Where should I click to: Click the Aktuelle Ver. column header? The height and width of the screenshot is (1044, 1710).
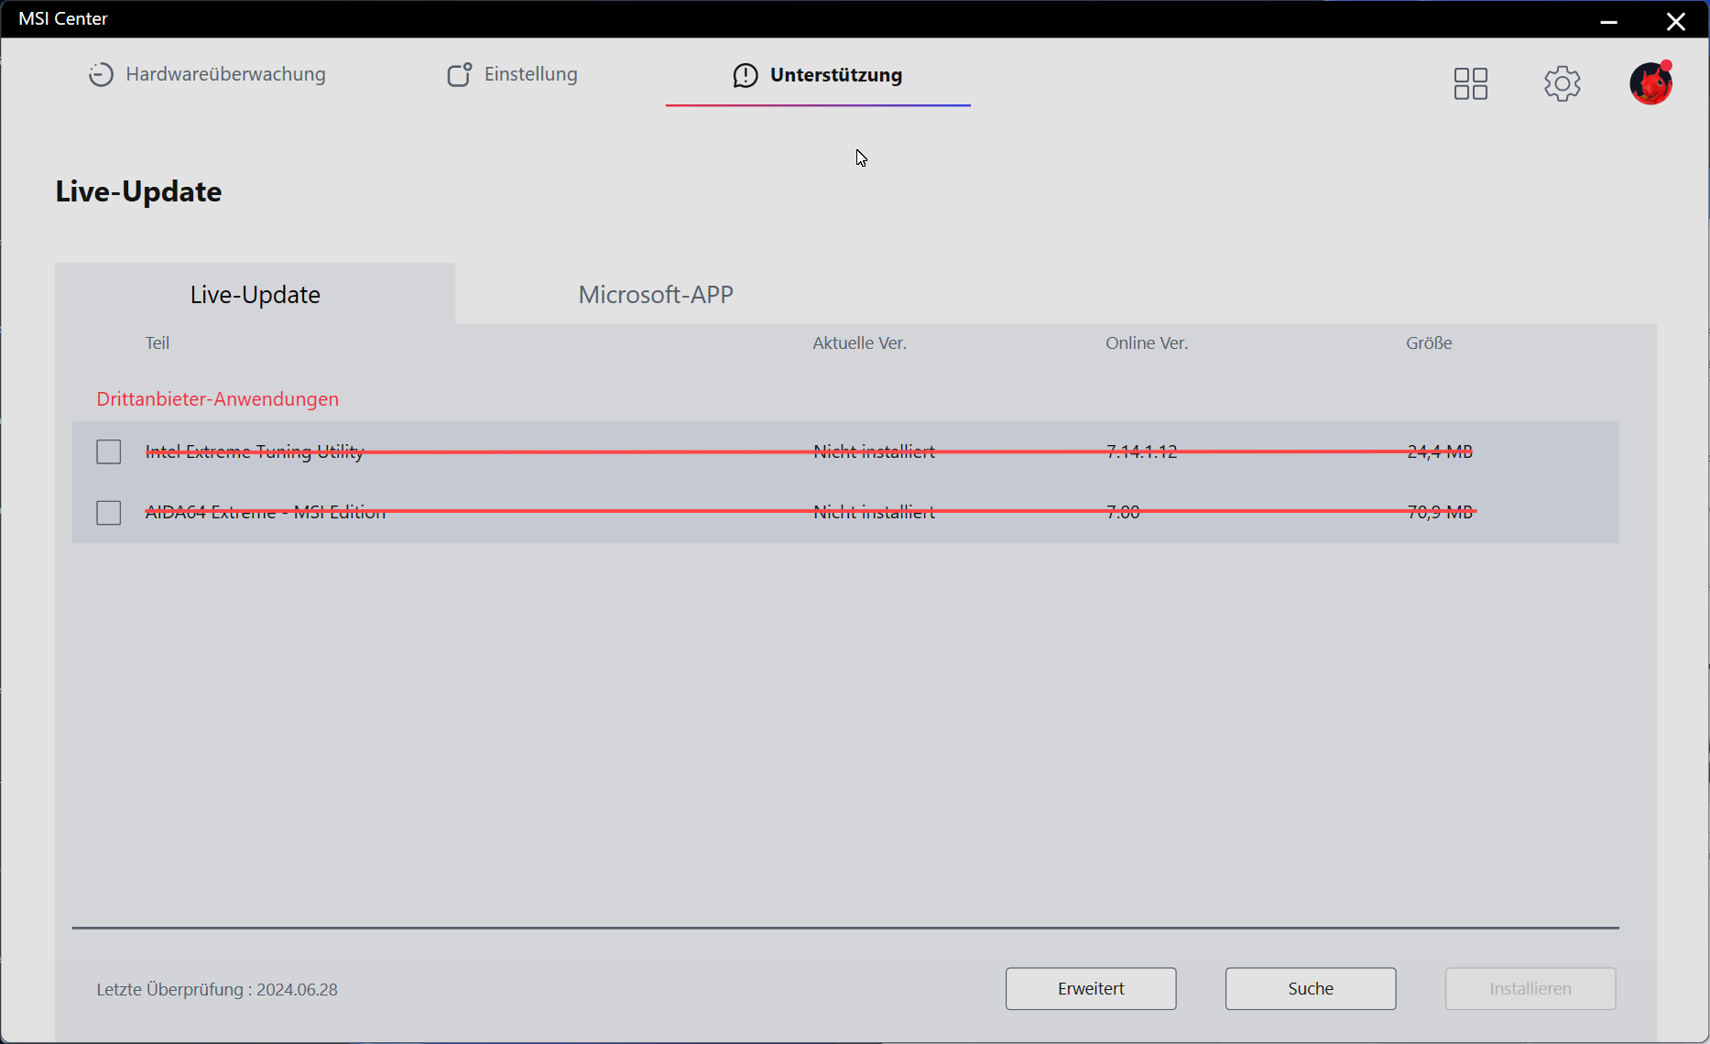coord(859,343)
